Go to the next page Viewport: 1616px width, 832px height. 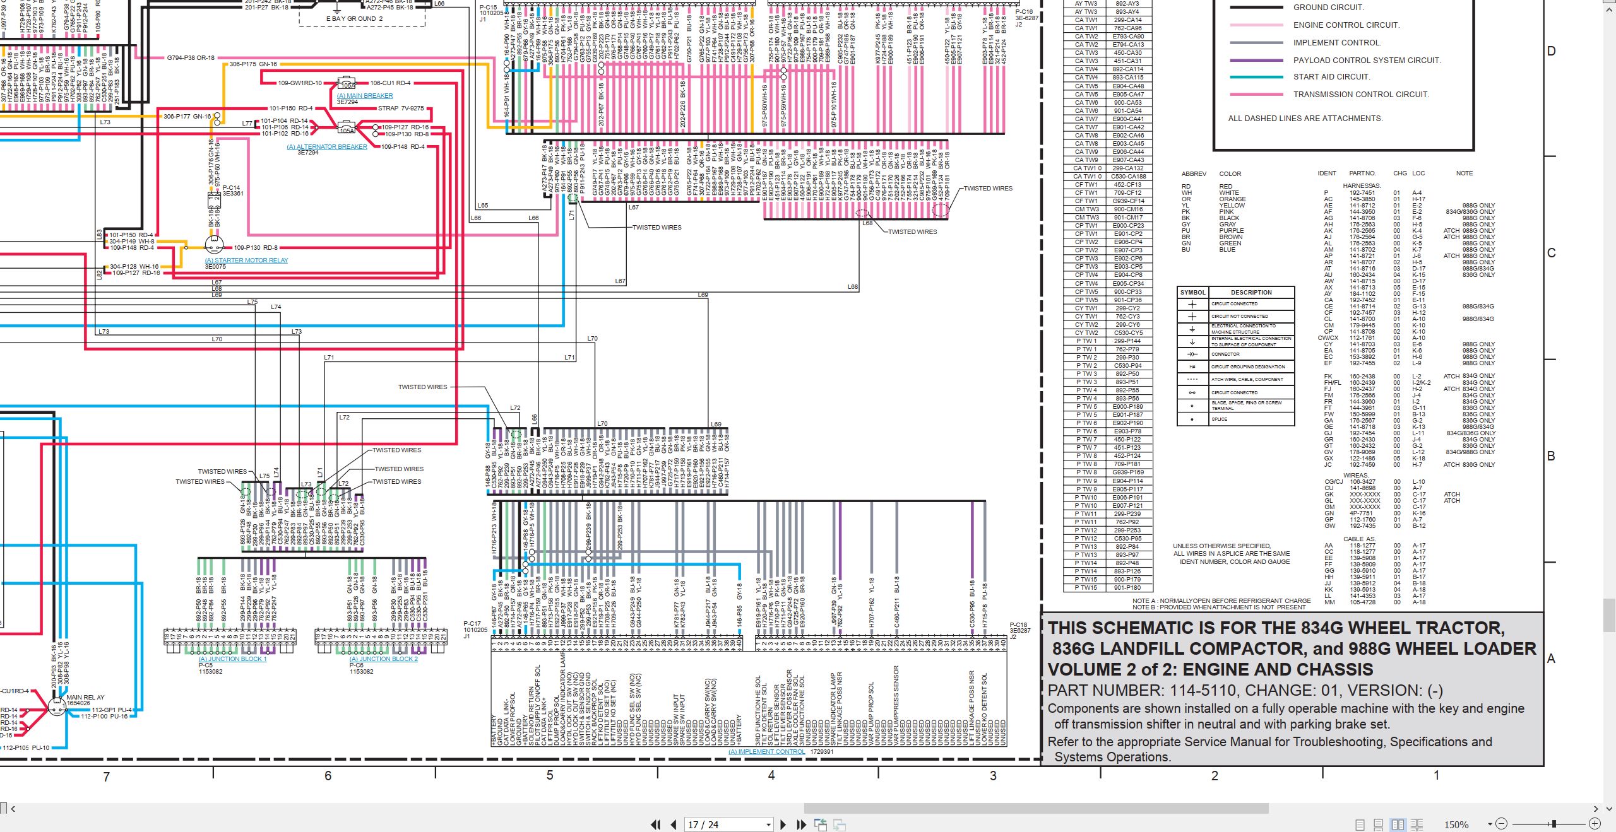click(x=783, y=824)
